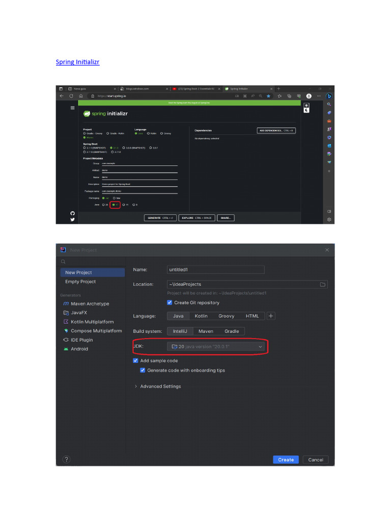The image size is (391, 522).
Task: Open the Edge sidebar tools briefcase icon
Action: (x=329, y=121)
